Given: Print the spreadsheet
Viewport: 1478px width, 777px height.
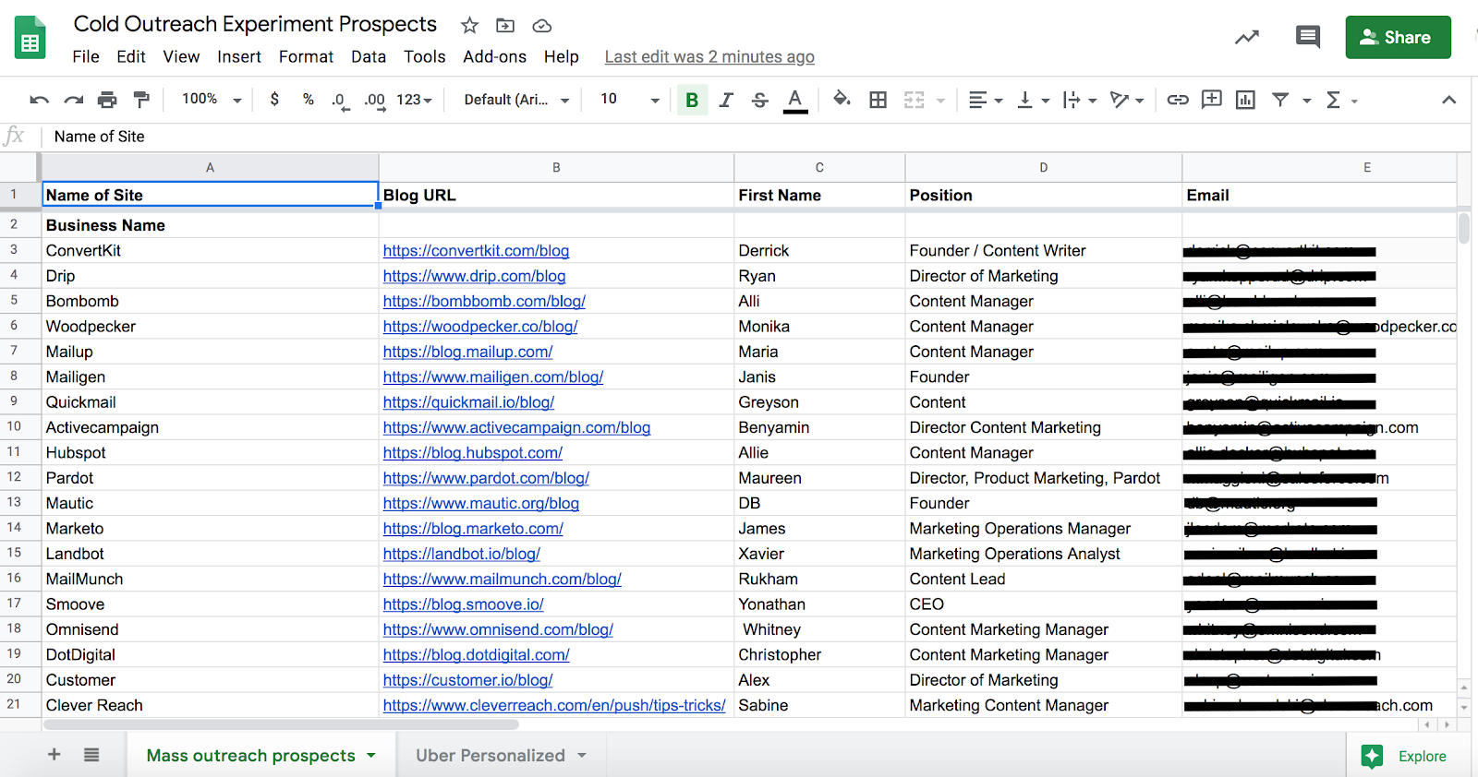Looking at the screenshot, I should (107, 100).
